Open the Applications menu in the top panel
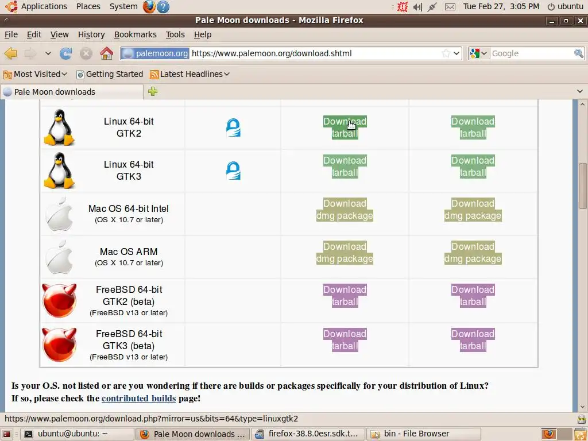 pyautogui.click(x=44, y=6)
